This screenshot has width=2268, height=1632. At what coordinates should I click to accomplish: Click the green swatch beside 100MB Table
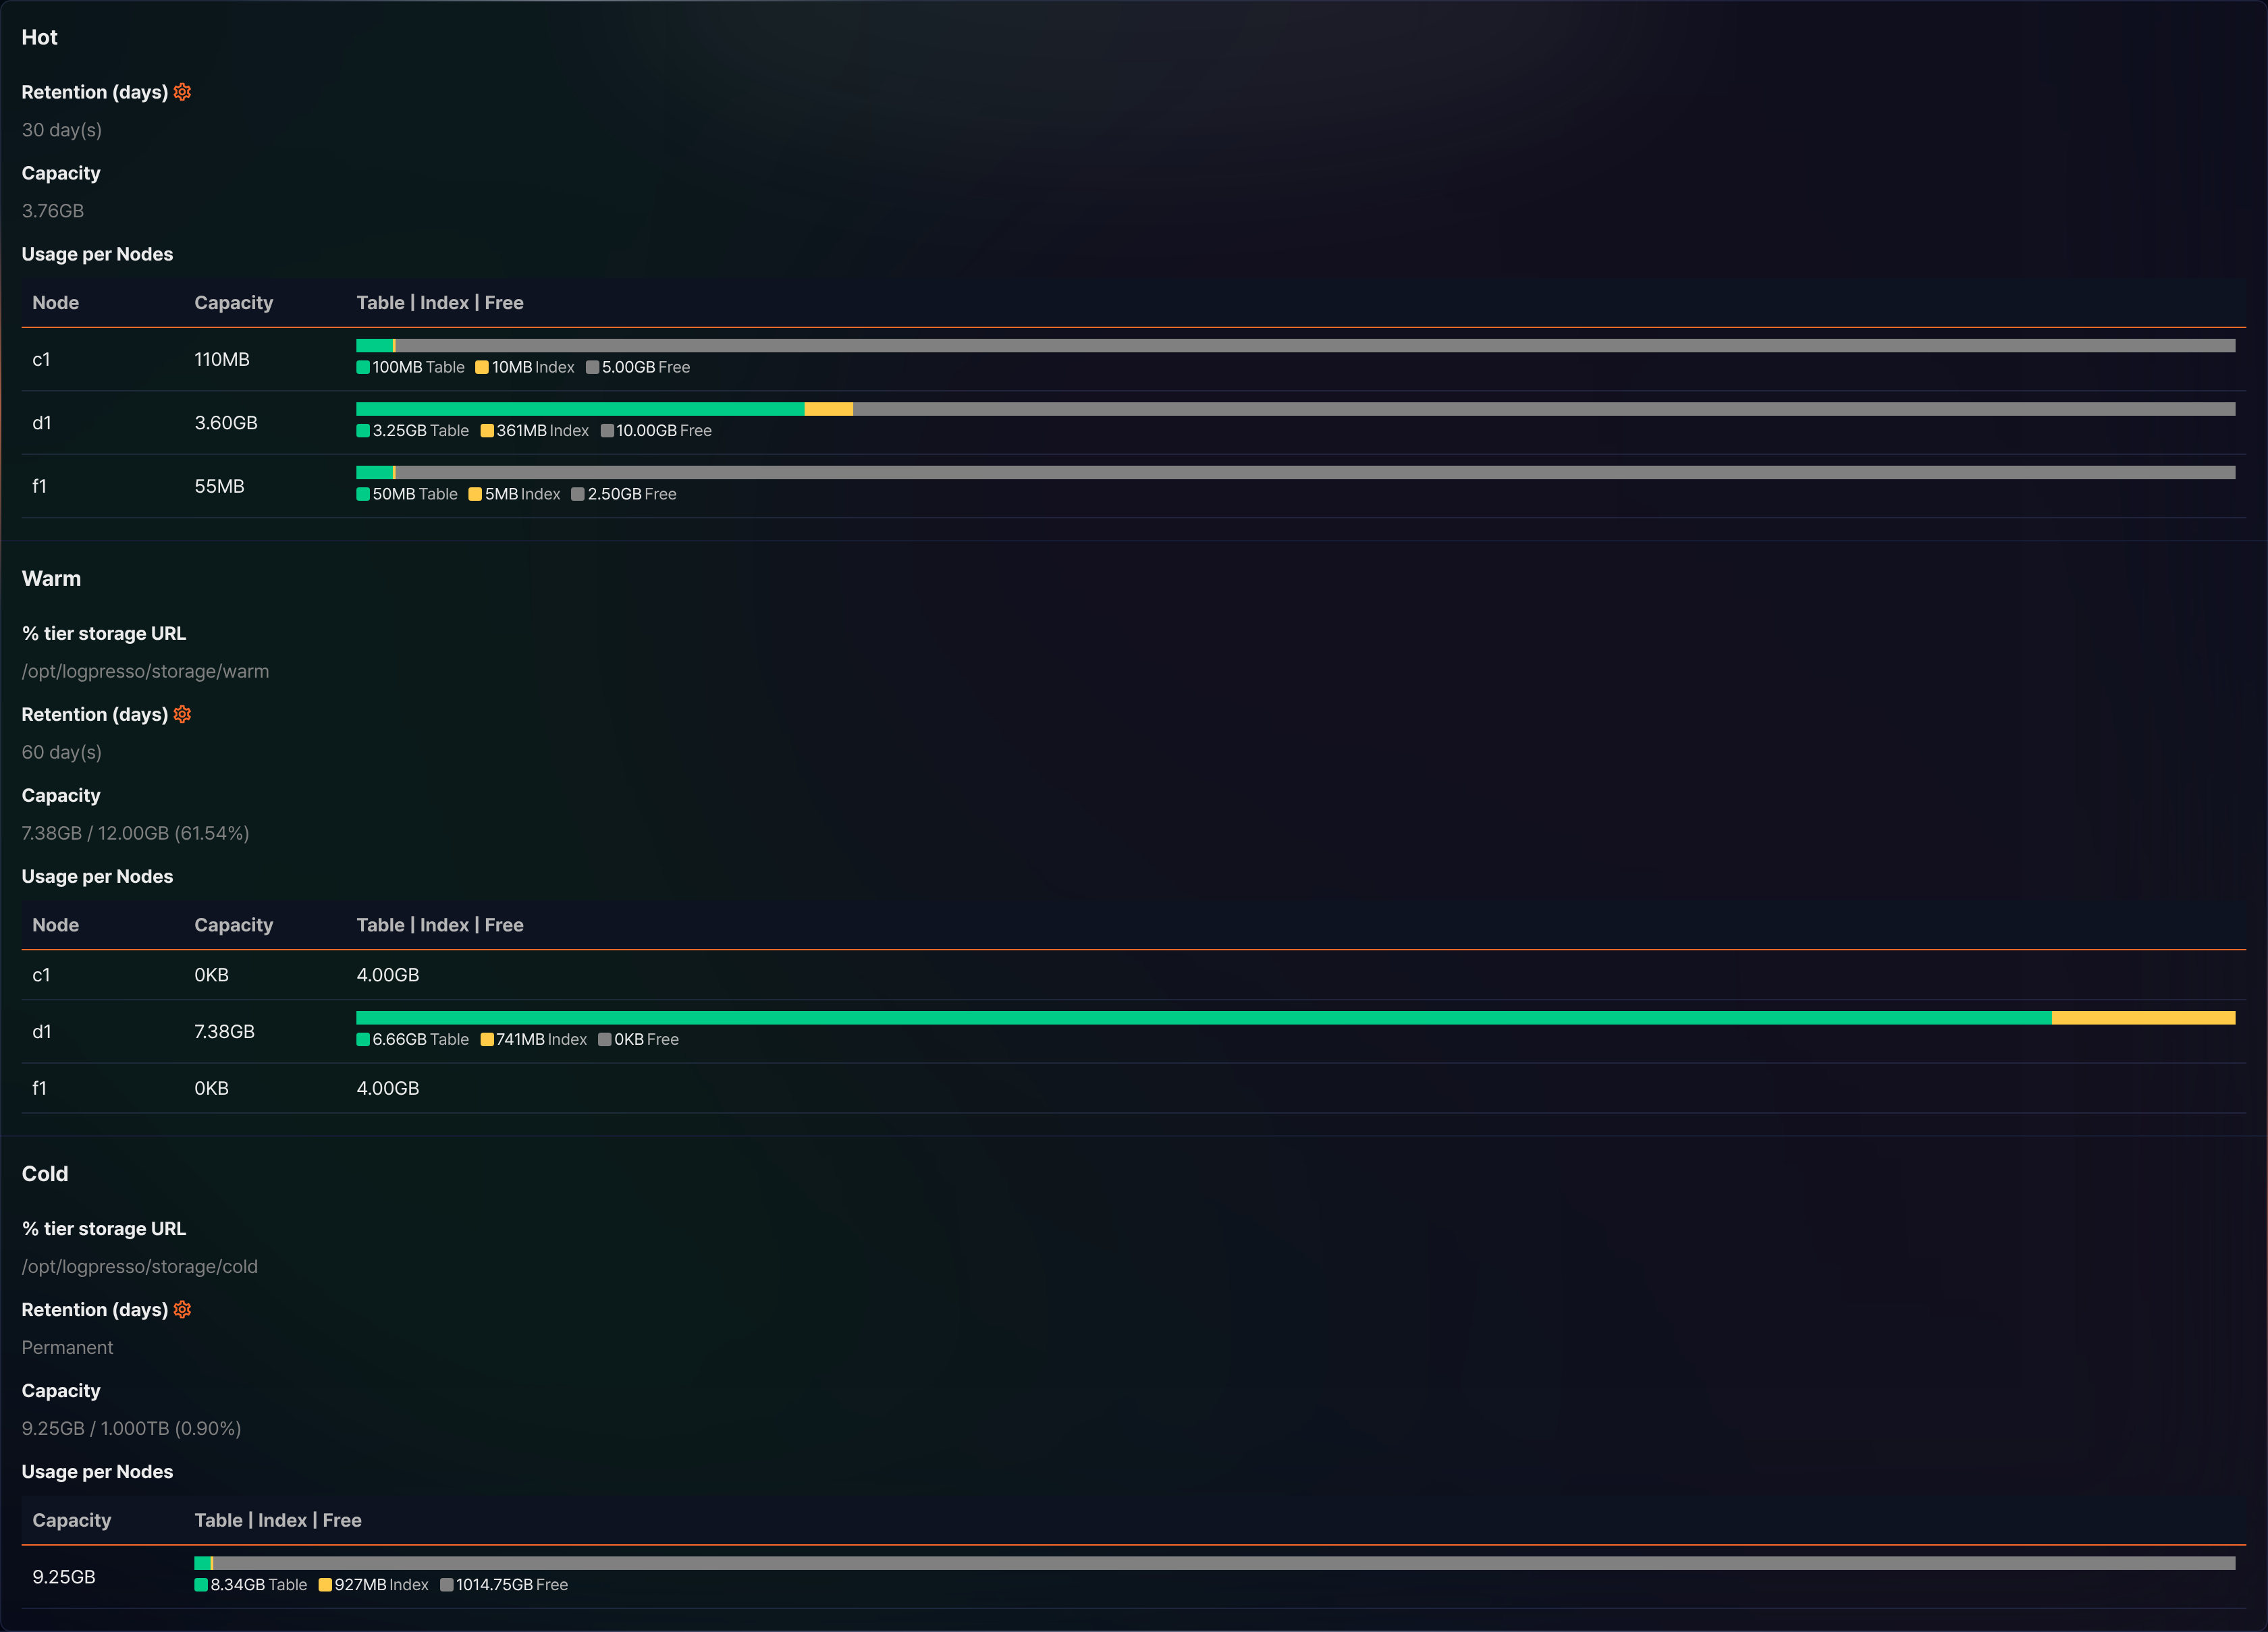tap(363, 367)
